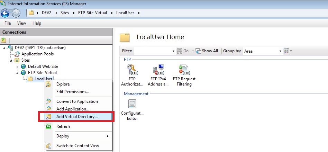
Task: Click the Switch to Content View icon
Action: pos(48,146)
